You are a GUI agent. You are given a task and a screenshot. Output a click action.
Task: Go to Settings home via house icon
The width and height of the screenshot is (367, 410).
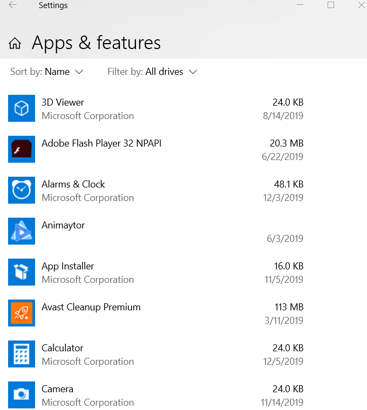coord(15,44)
